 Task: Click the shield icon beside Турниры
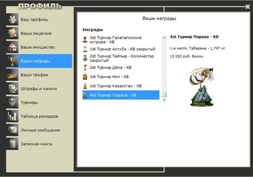12,102
